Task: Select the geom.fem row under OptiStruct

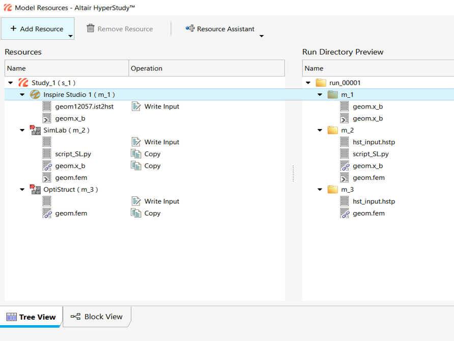Action: 145,213
